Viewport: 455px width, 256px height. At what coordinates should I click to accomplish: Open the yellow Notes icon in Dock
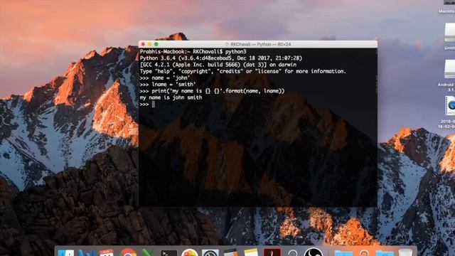tap(251, 252)
